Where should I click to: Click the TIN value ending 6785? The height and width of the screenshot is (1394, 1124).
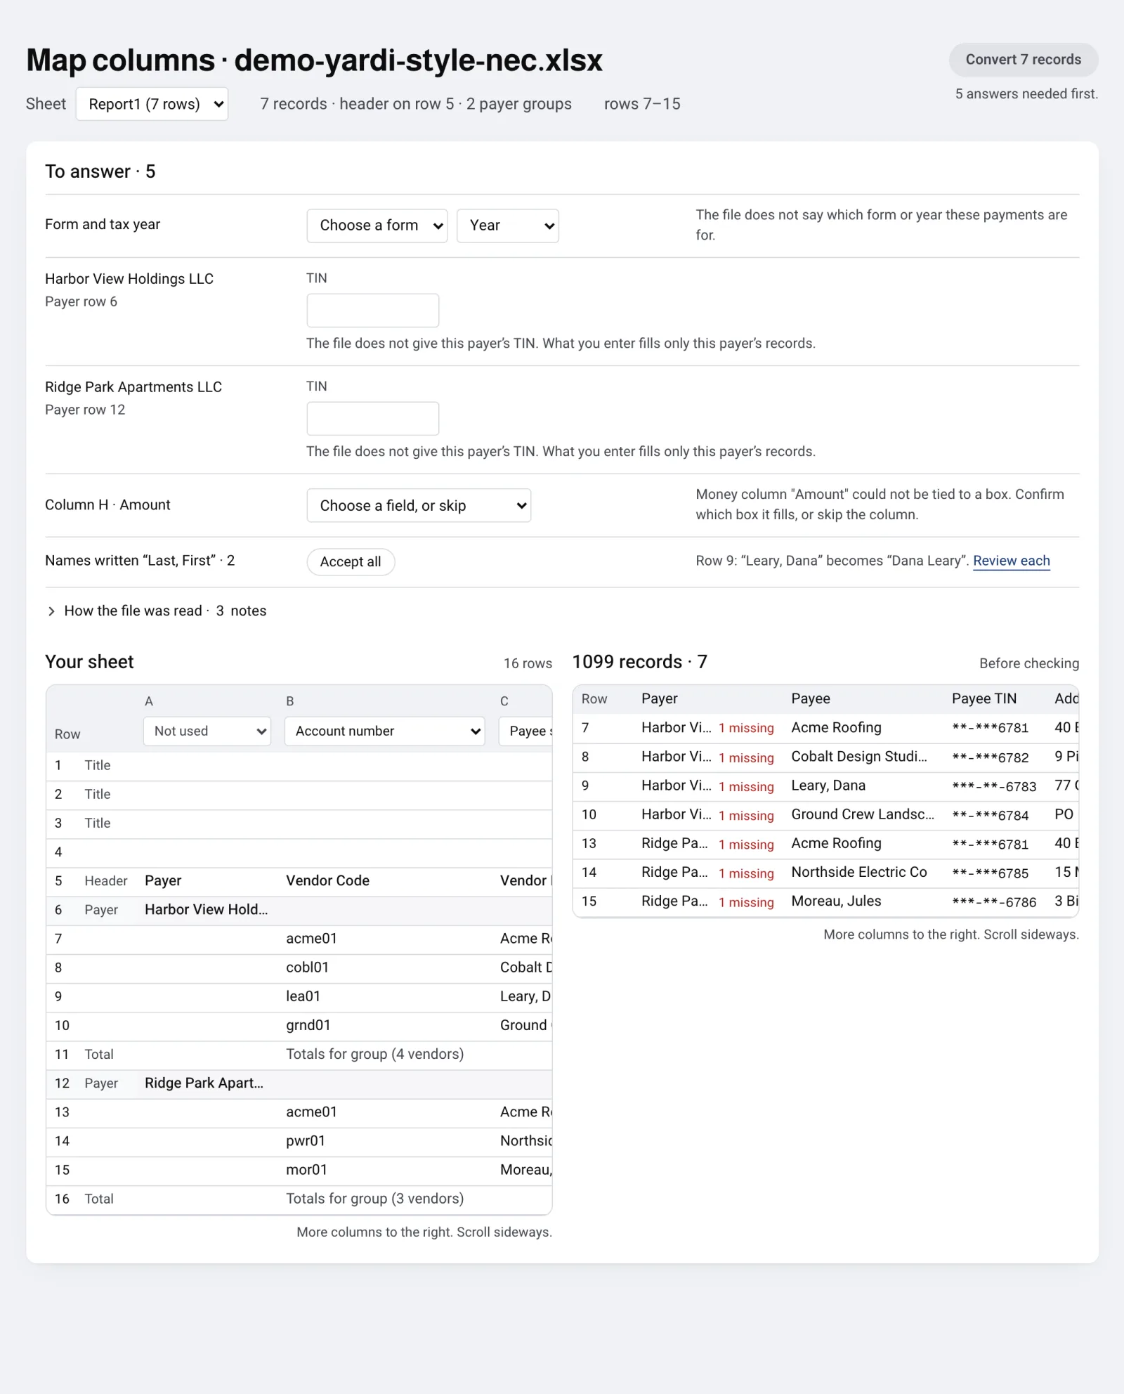991,873
